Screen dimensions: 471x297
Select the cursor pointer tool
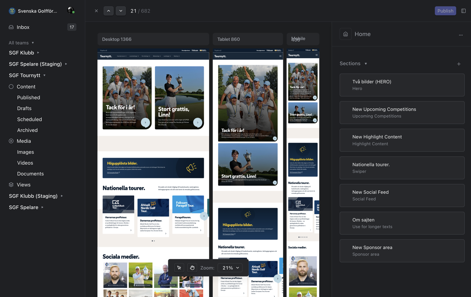coord(179,268)
